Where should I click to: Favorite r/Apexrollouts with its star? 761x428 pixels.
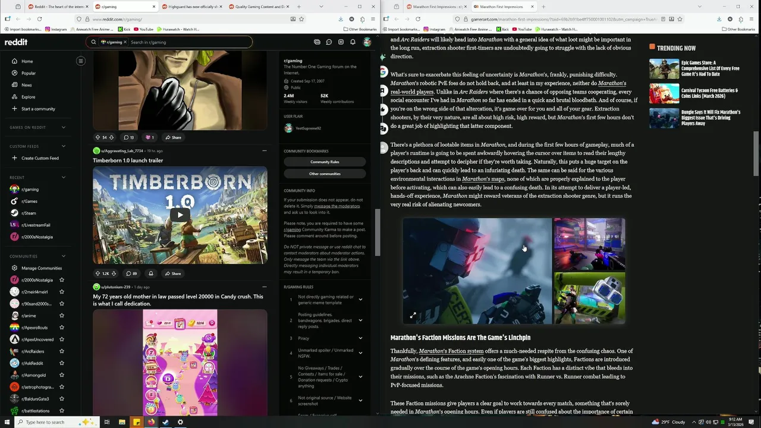tap(62, 328)
